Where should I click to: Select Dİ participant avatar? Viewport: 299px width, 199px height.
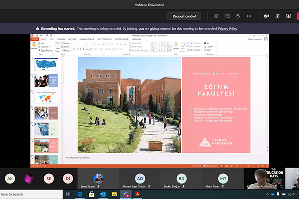[x=68, y=179]
